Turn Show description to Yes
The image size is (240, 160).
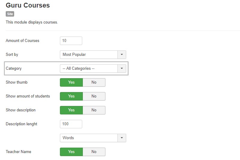[x=71, y=110]
